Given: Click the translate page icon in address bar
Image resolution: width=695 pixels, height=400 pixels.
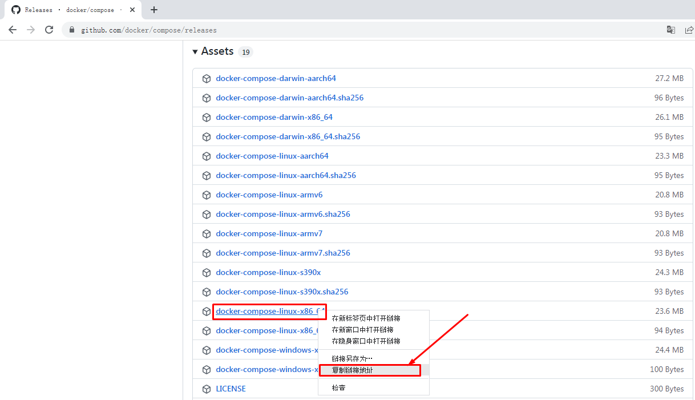Looking at the screenshot, I should pos(671,30).
